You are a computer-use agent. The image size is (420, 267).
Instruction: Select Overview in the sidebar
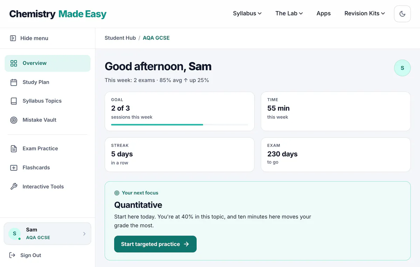point(48,63)
